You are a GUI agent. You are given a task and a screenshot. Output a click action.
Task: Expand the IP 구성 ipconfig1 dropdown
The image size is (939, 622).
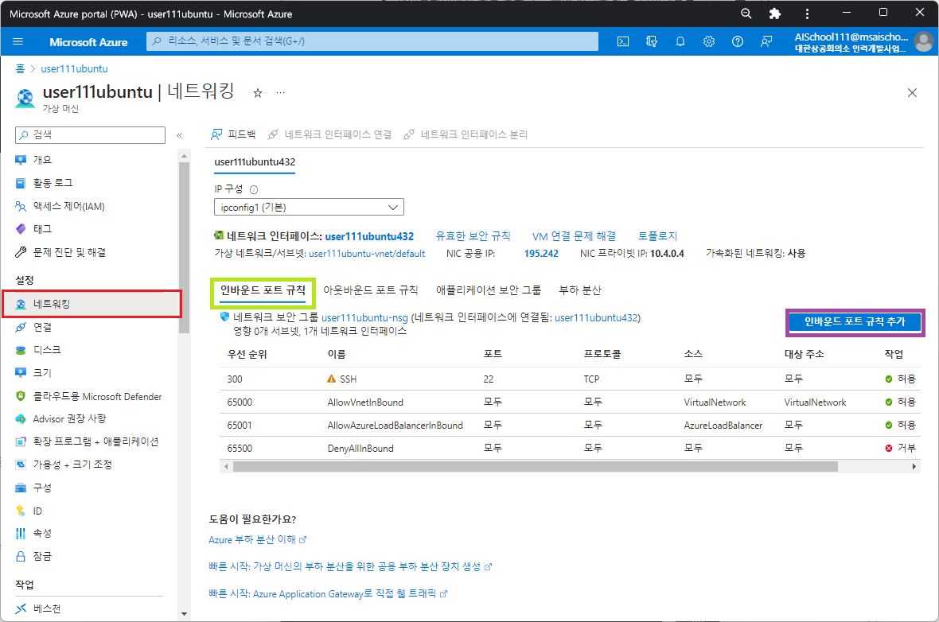pos(309,207)
